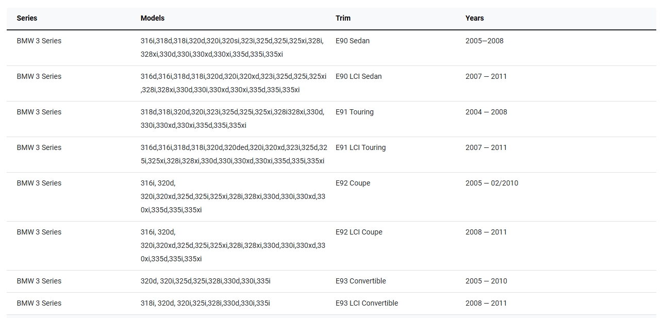Select the E90 Sedan trim cell
664x318 pixels.
click(x=352, y=41)
